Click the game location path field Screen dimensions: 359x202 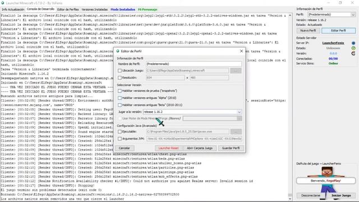coord(187,71)
